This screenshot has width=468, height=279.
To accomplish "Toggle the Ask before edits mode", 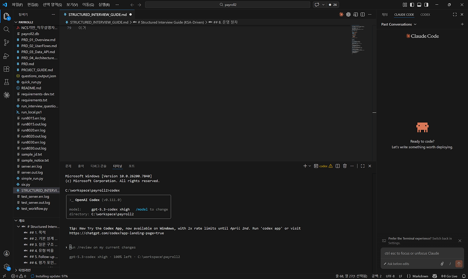I will (x=397, y=264).
